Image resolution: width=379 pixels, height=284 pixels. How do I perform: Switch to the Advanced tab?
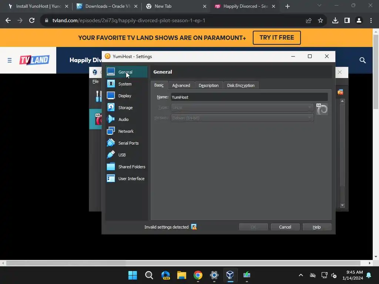tap(181, 85)
